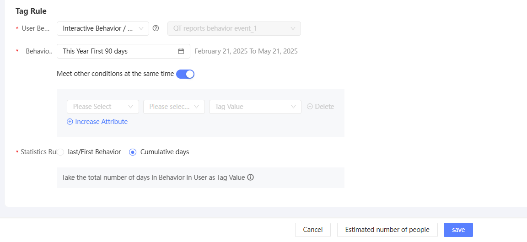This screenshot has height=242, width=527.
Task: Expand the Tag Value dropdown
Action: tap(255, 107)
